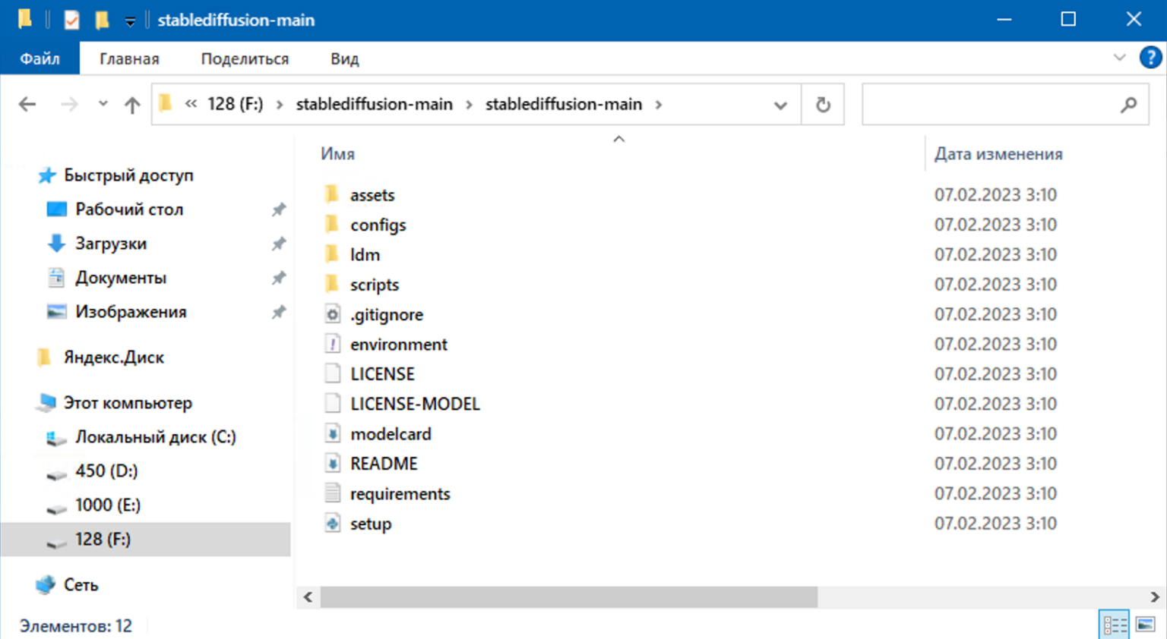Go back with the back arrow

(27, 105)
